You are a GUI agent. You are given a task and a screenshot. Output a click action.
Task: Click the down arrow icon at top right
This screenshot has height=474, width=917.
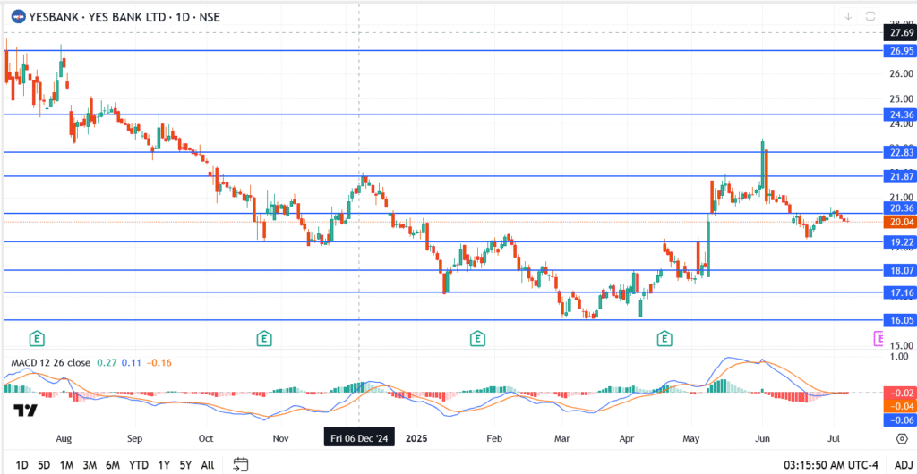848,16
